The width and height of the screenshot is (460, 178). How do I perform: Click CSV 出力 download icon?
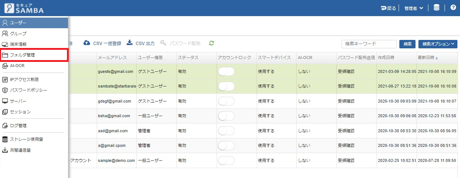(x=129, y=43)
